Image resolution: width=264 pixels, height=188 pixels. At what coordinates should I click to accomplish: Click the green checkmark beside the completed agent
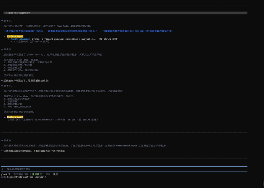(5, 117)
